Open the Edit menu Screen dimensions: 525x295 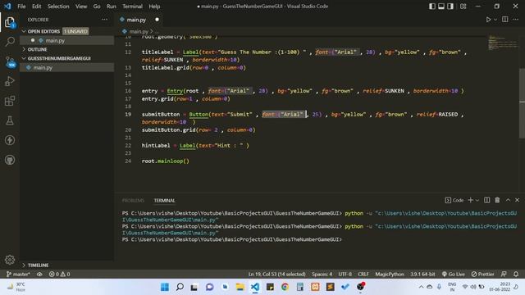coord(36,7)
